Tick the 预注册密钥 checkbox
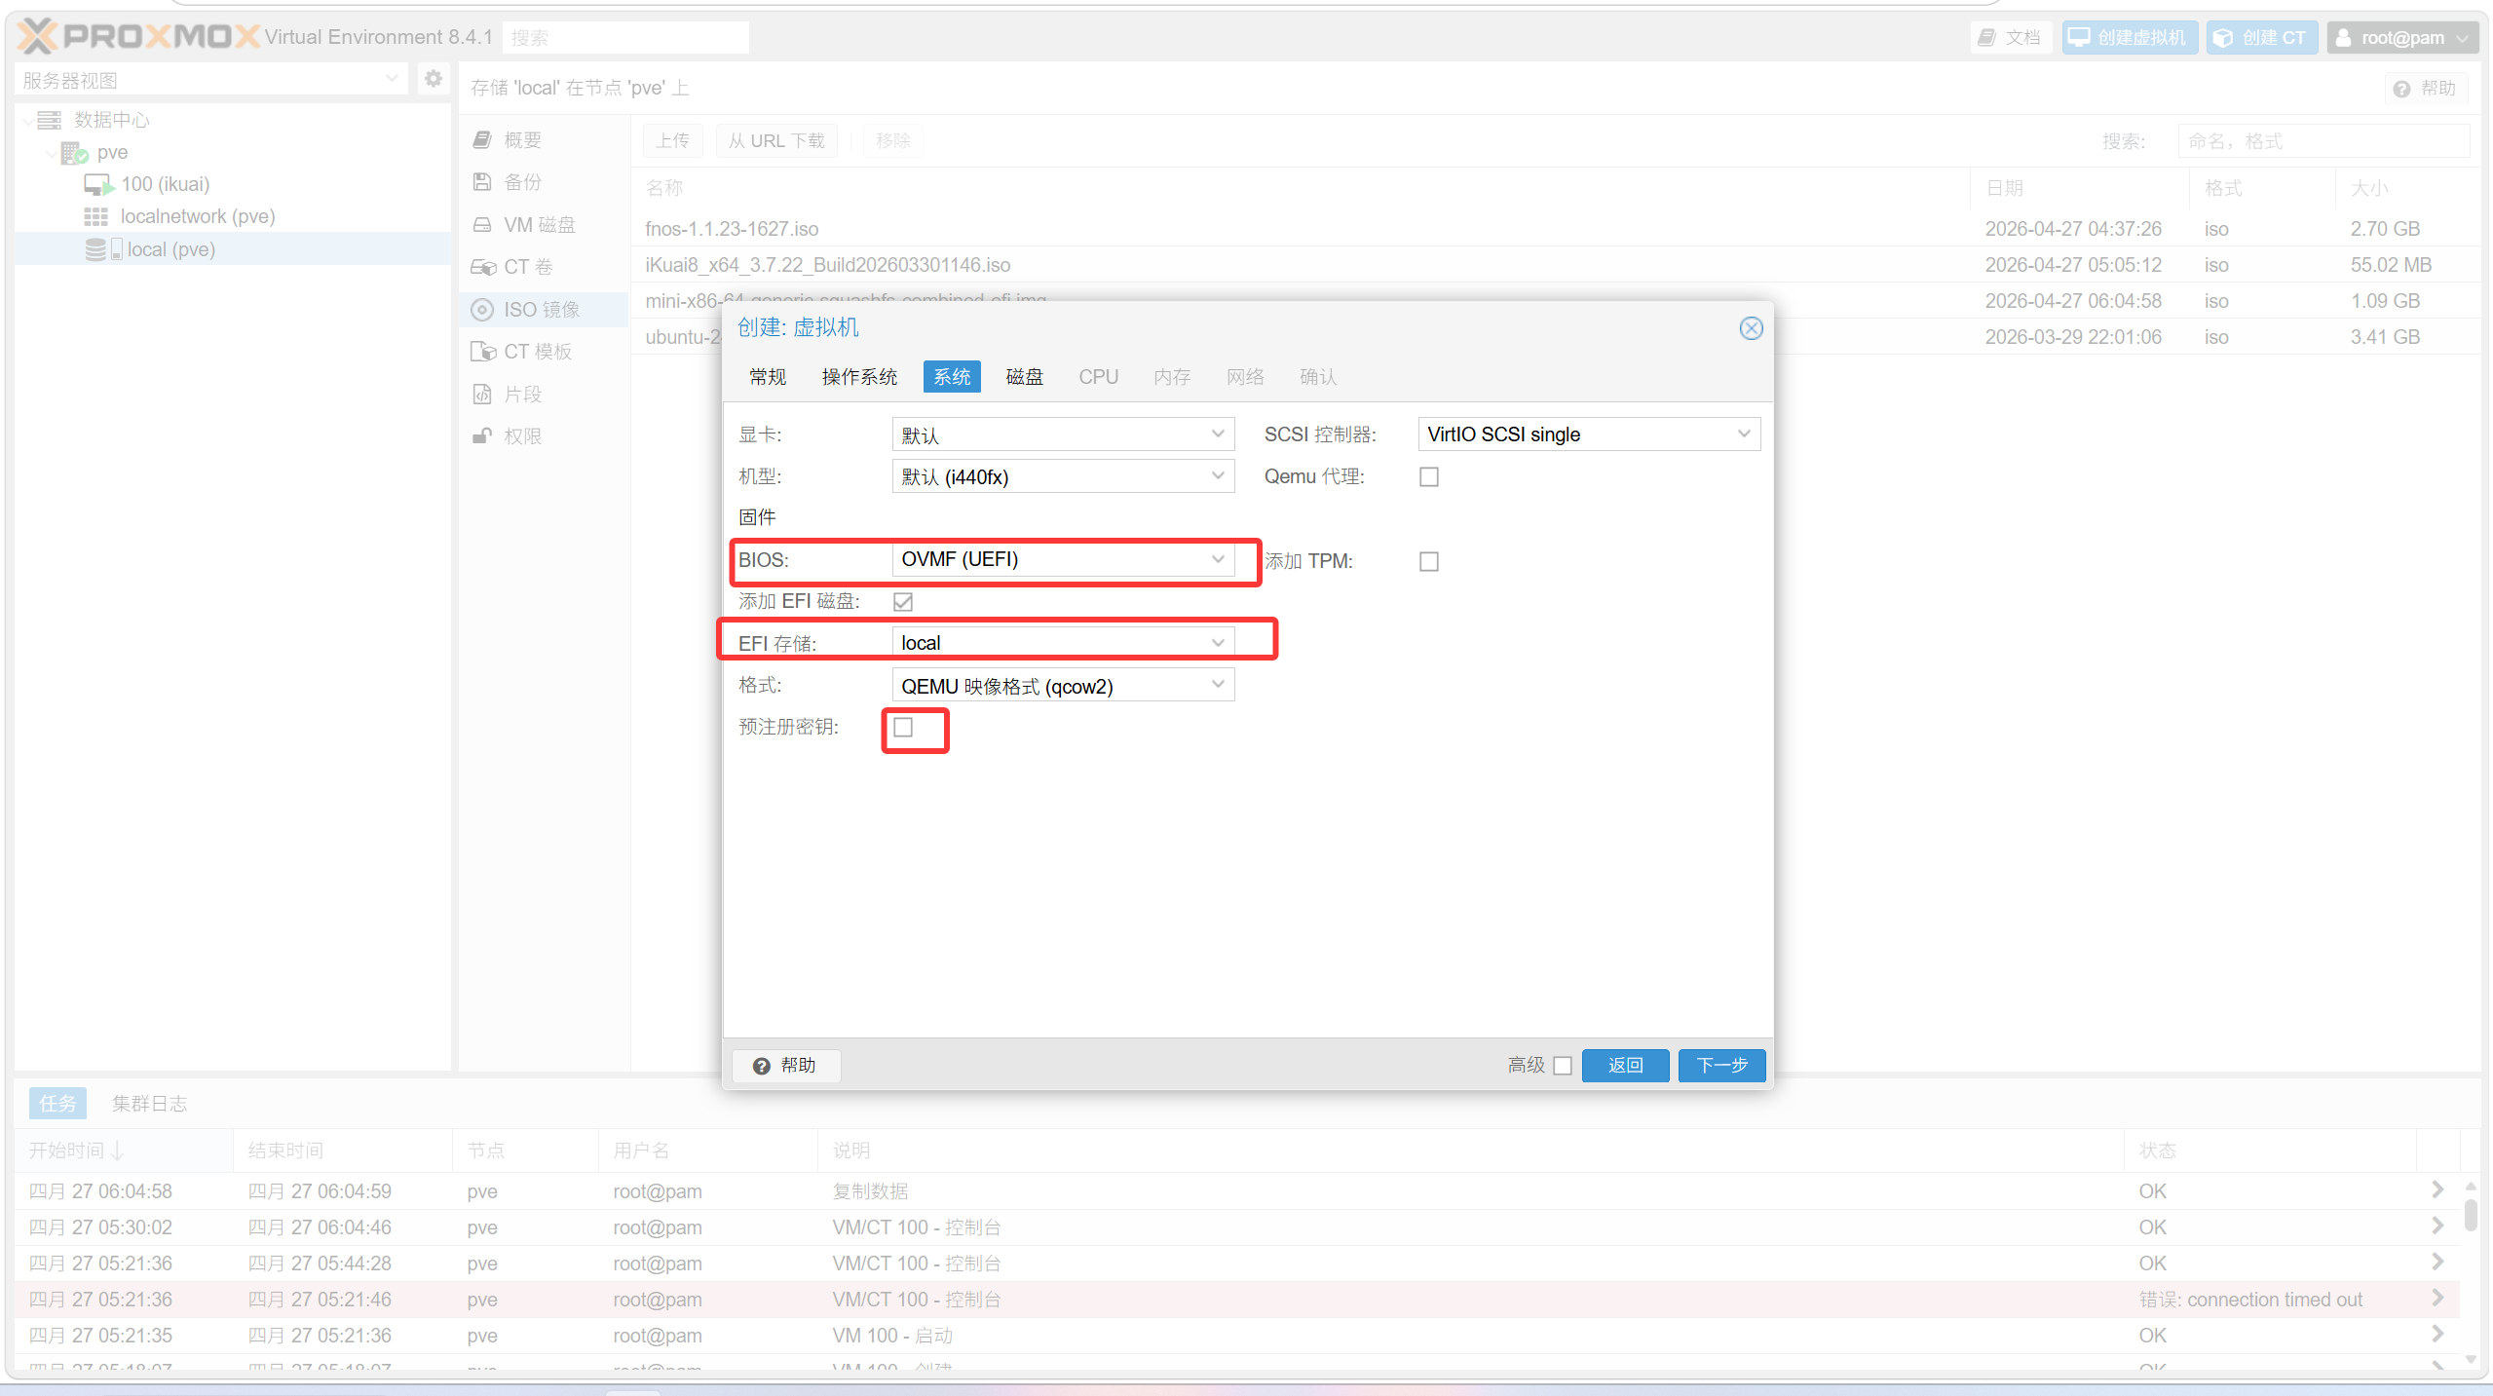 click(903, 727)
